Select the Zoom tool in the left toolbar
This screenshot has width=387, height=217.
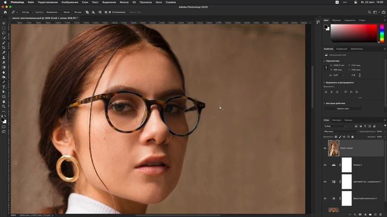point(4,107)
